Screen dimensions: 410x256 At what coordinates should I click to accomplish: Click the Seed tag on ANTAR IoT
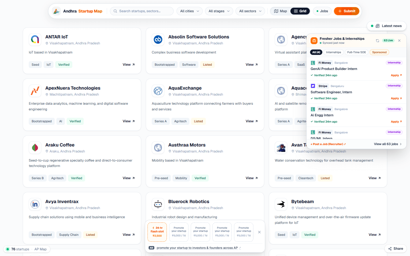tap(35, 65)
